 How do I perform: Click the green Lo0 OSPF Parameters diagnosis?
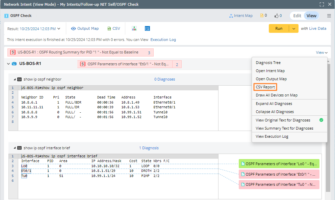pyautogui.click(x=279, y=164)
